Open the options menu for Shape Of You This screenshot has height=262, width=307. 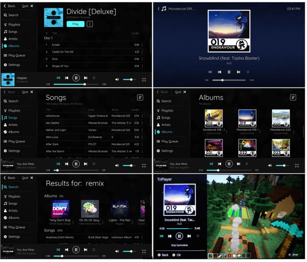coord(142,66)
